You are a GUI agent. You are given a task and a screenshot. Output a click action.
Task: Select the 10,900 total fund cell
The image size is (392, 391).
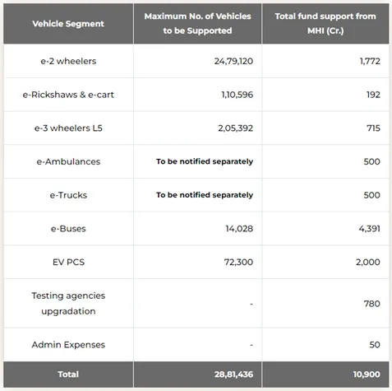[367, 375]
